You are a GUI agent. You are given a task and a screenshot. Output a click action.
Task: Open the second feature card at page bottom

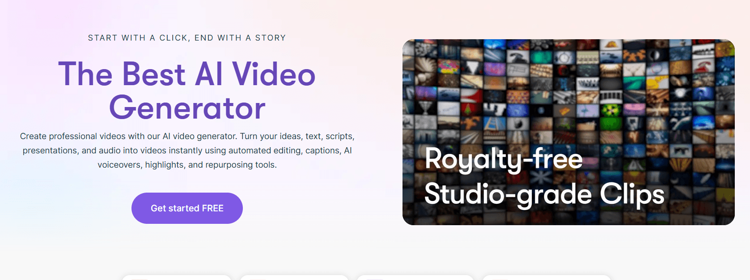294,277
